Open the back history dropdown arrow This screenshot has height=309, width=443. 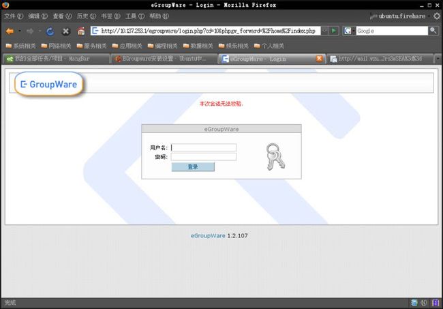click(x=20, y=31)
